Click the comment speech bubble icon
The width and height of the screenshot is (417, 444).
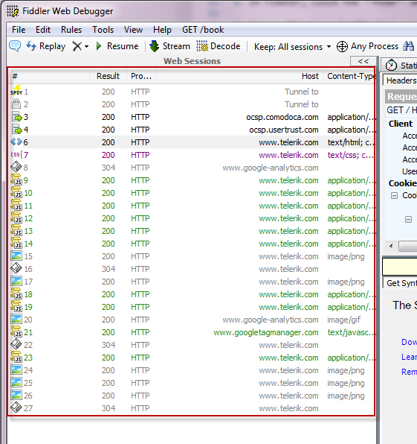coord(15,46)
